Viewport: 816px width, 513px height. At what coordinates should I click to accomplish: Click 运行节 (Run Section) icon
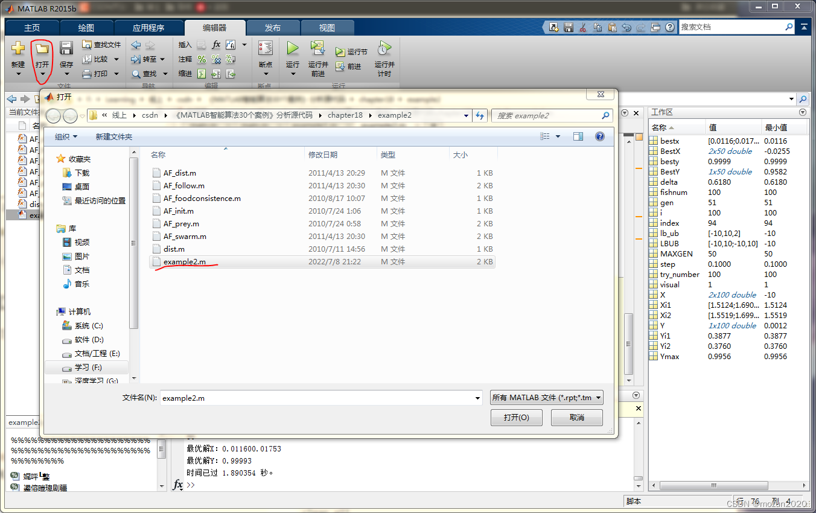pyautogui.click(x=340, y=52)
